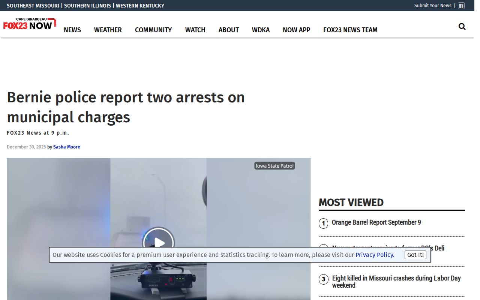Open the WDKA menu item
The width and height of the screenshot is (480, 300).
(x=261, y=30)
